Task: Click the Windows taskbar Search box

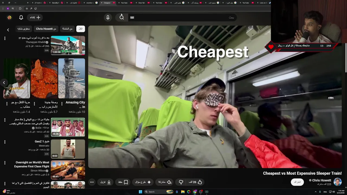Action: 159,192
